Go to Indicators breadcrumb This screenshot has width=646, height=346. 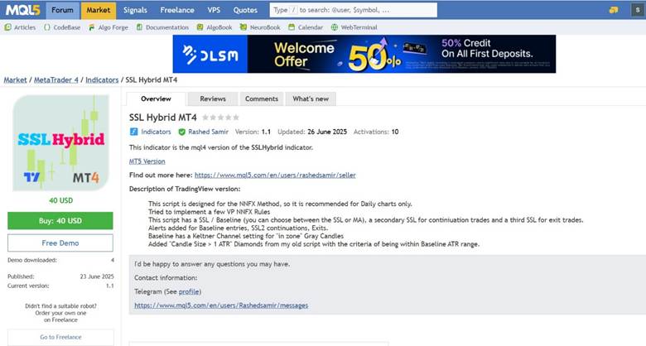click(x=102, y=80)
